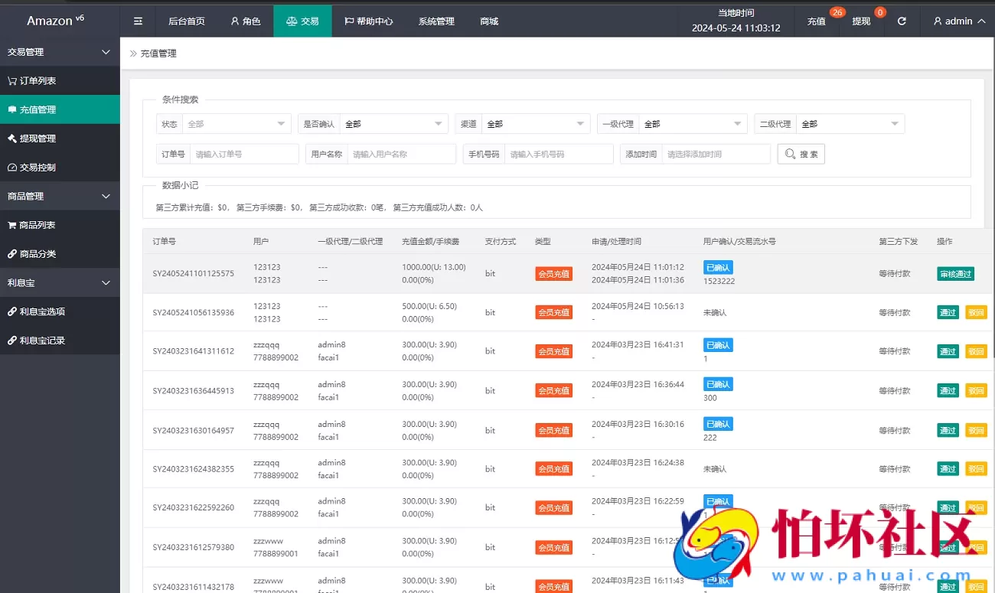Screen dimensions: 995x593
Task: Refresh the page with the reload icon
Action: 901,21
